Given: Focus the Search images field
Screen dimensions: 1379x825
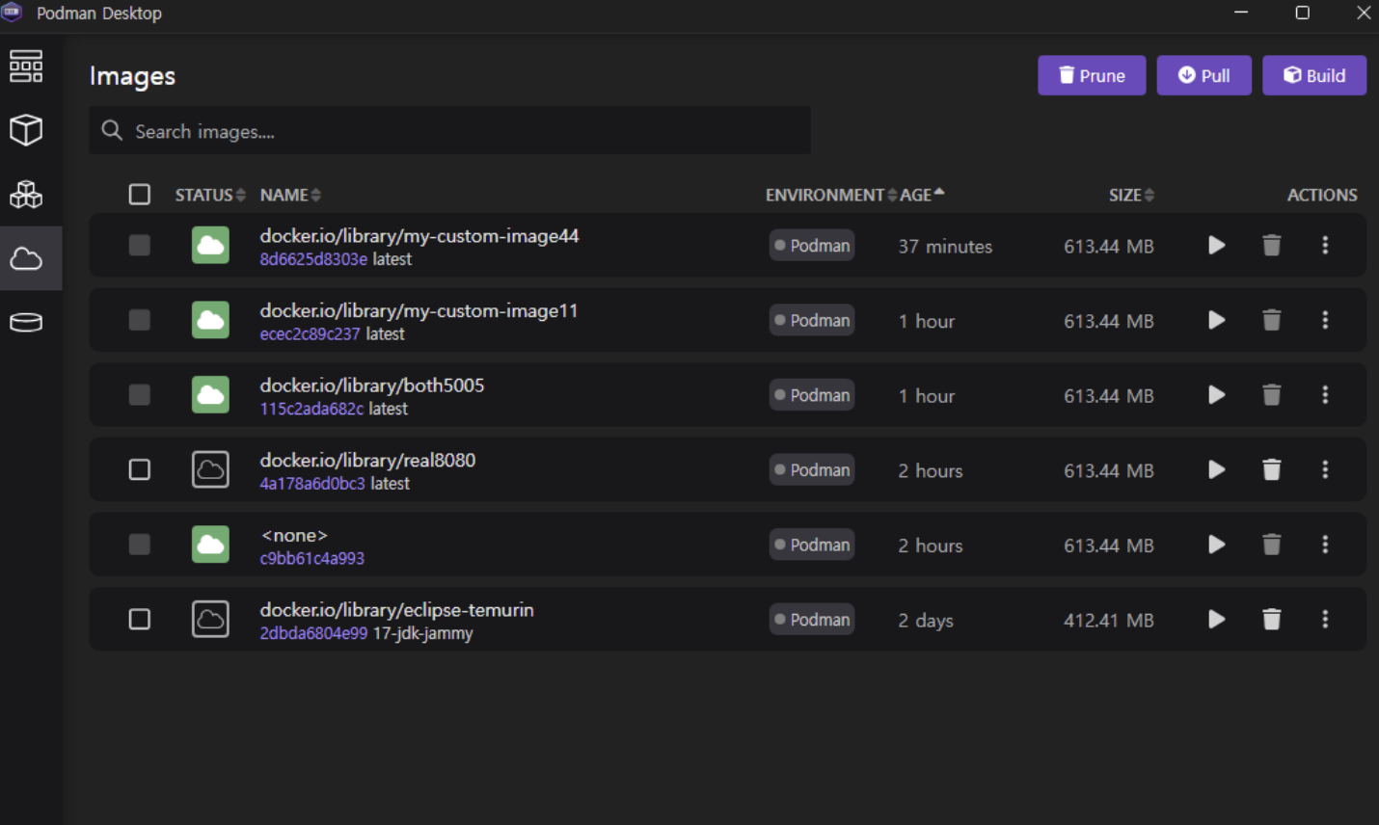Looking at the screenshot, I should [449, 130].
